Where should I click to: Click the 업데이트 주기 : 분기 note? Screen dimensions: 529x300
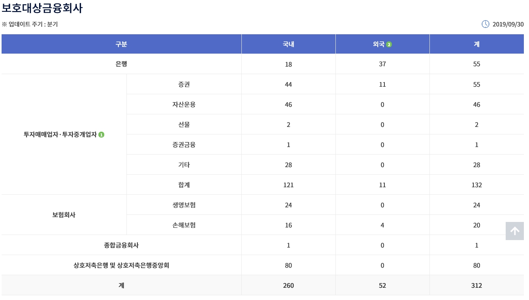click(x=30, y=24)
